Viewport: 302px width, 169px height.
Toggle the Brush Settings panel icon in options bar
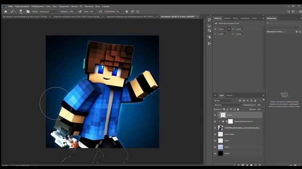click(x=28, y=12)
